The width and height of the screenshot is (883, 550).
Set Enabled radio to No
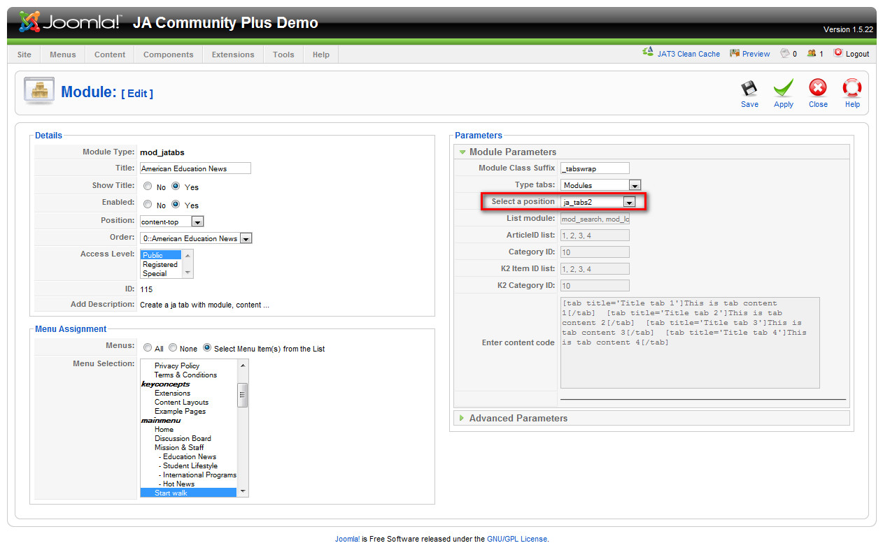(x=148, y=205)
